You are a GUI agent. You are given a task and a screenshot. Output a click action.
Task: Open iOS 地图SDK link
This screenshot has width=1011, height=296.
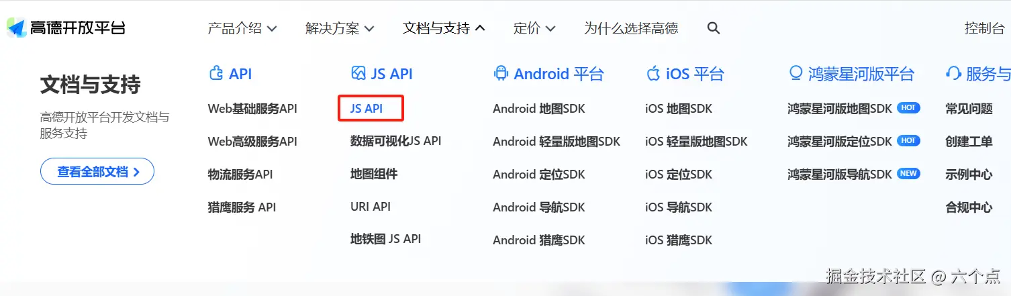[x=679, y=109]
